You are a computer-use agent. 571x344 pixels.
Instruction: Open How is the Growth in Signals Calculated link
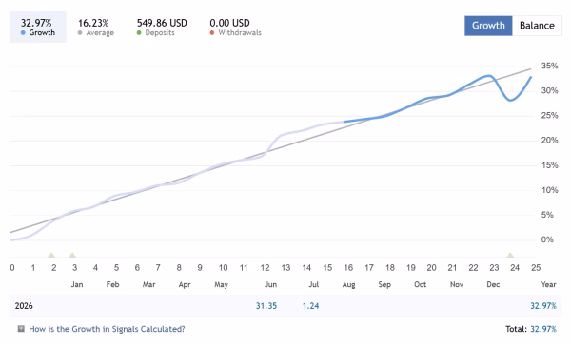[x=107, y=329]
